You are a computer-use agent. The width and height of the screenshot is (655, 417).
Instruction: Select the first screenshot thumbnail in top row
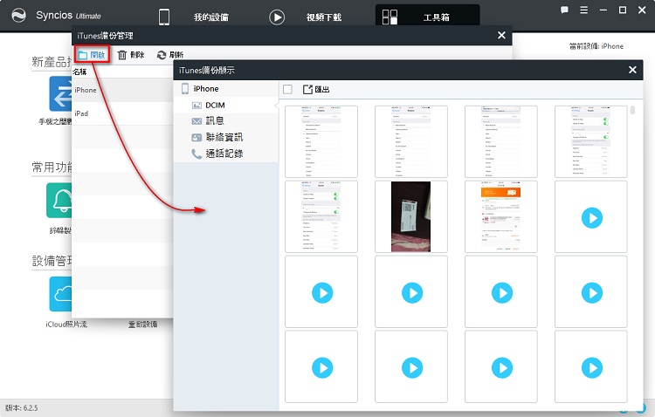pos(321,141)
